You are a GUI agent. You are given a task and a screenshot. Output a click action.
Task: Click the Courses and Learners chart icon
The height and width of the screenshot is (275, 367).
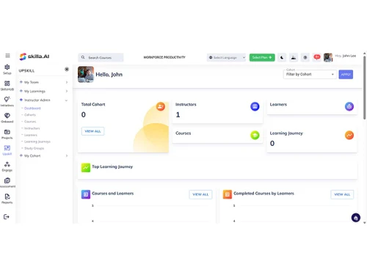pos(86,194)
